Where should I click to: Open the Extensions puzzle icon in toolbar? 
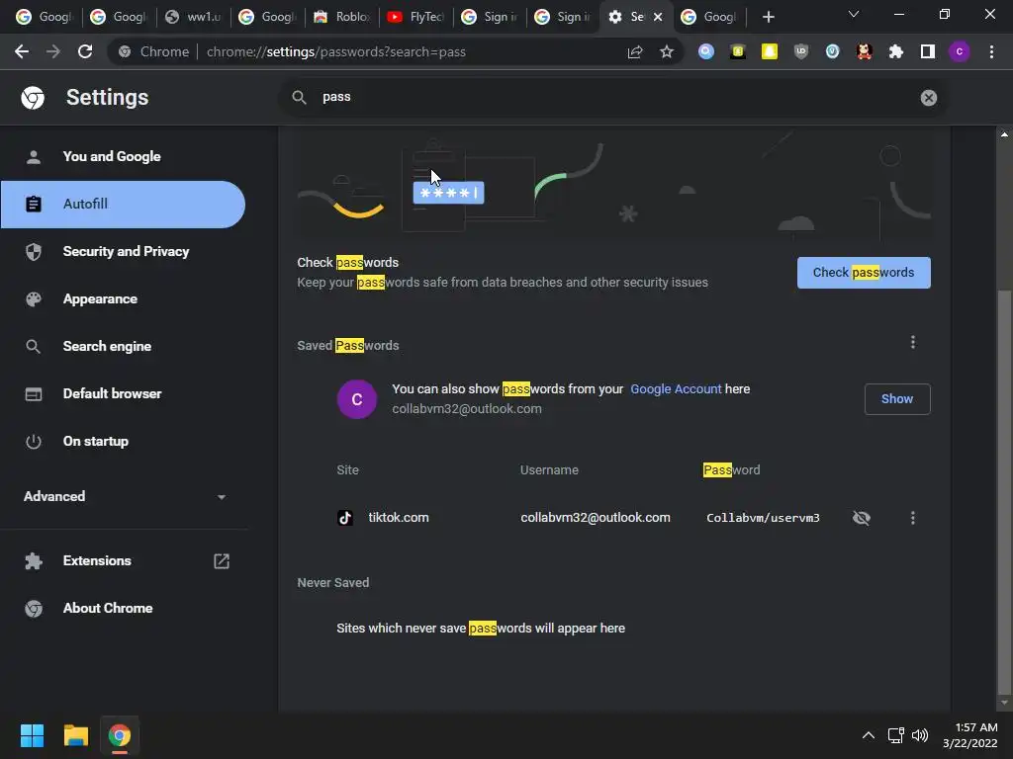895,51
